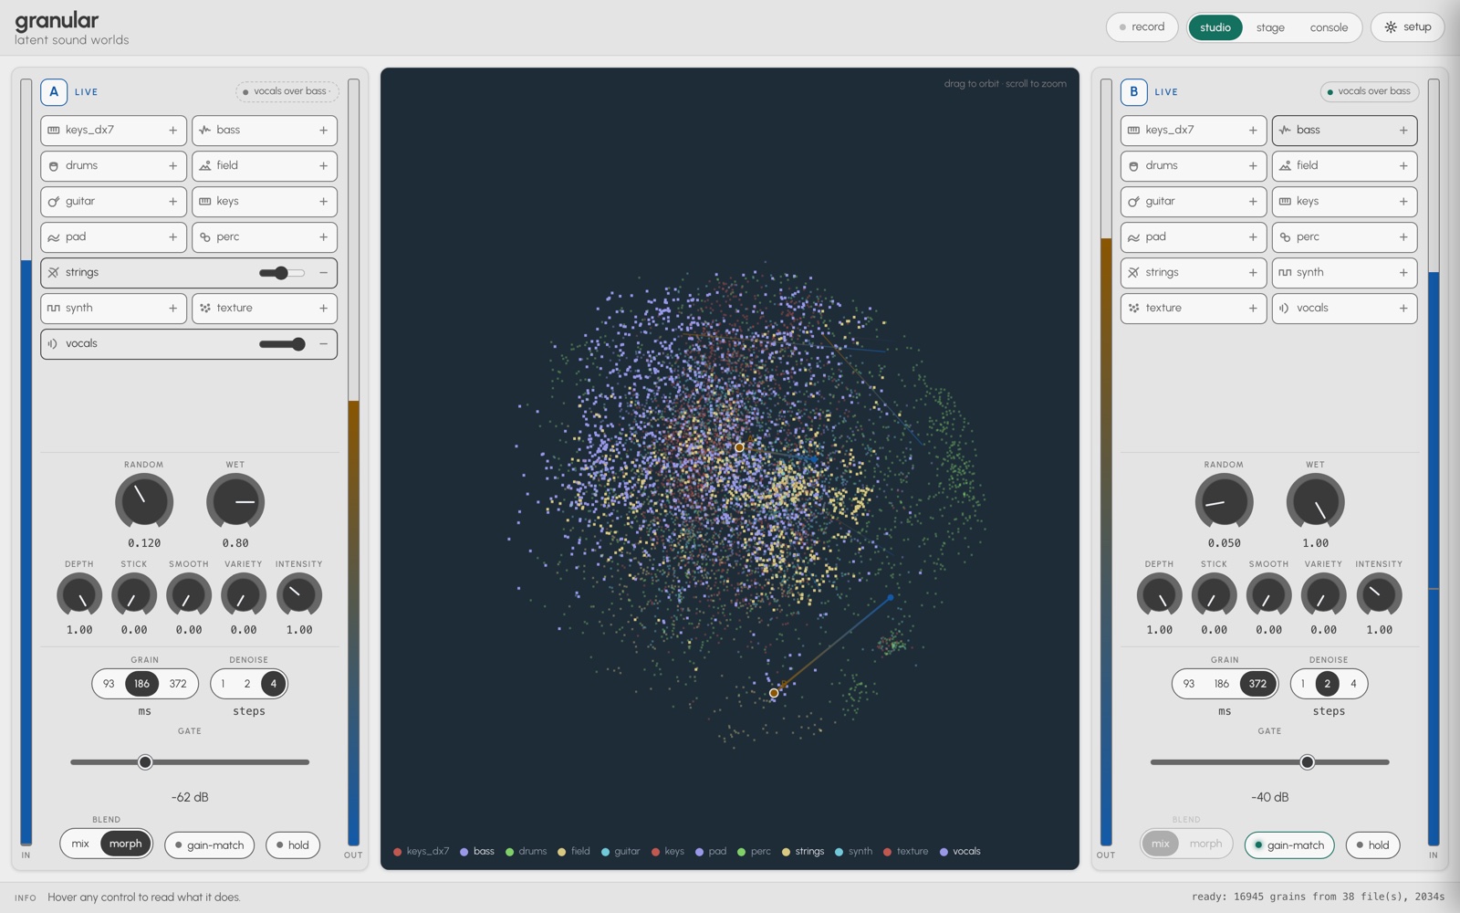This screenshot has height=913, width=1460.
Task: Click the bass waveform icon in panel A
Action: coord(205,131)
